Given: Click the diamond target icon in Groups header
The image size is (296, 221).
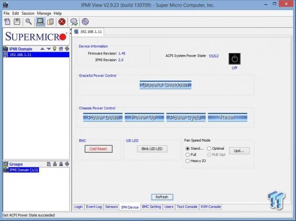Looking at the screenshot, I should tap(67, 164).
